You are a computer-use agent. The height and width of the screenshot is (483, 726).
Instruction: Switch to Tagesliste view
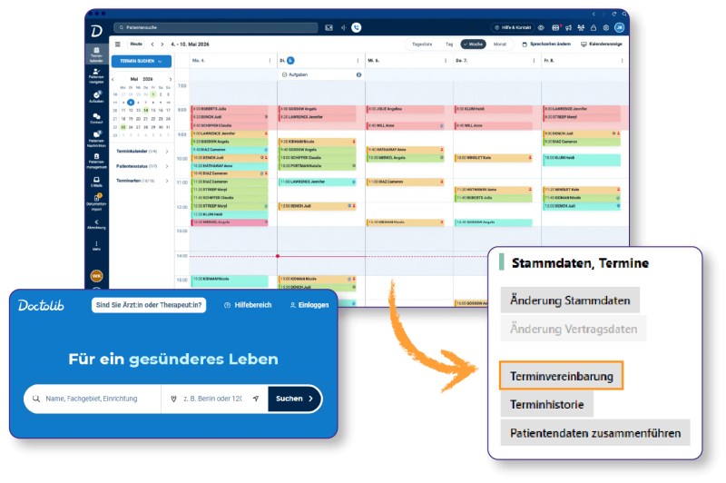(422, 44)
